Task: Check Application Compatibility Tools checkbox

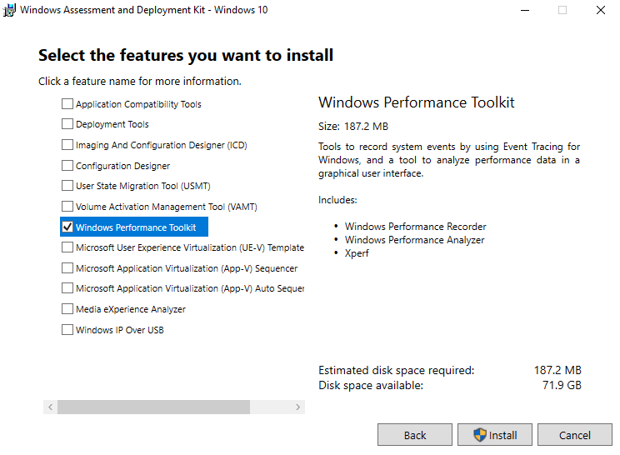Action: (x=67, y=104)
